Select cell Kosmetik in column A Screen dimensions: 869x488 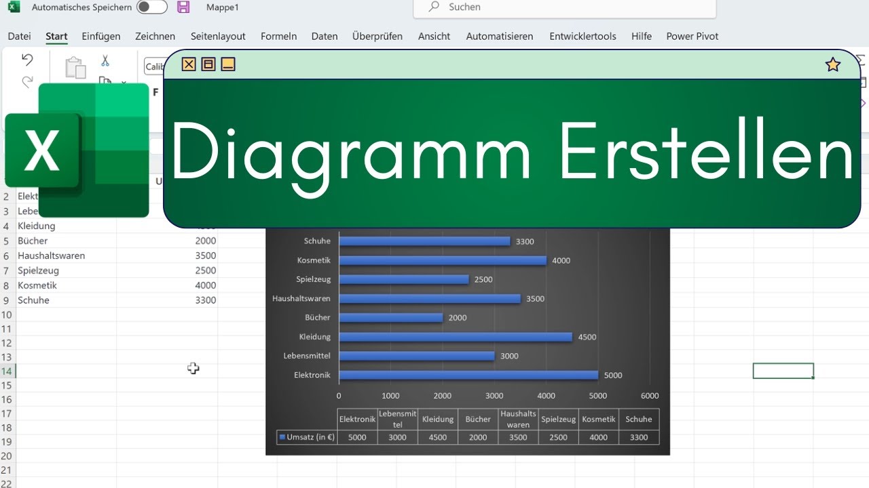pyautogui.click(x=67, y=285)
